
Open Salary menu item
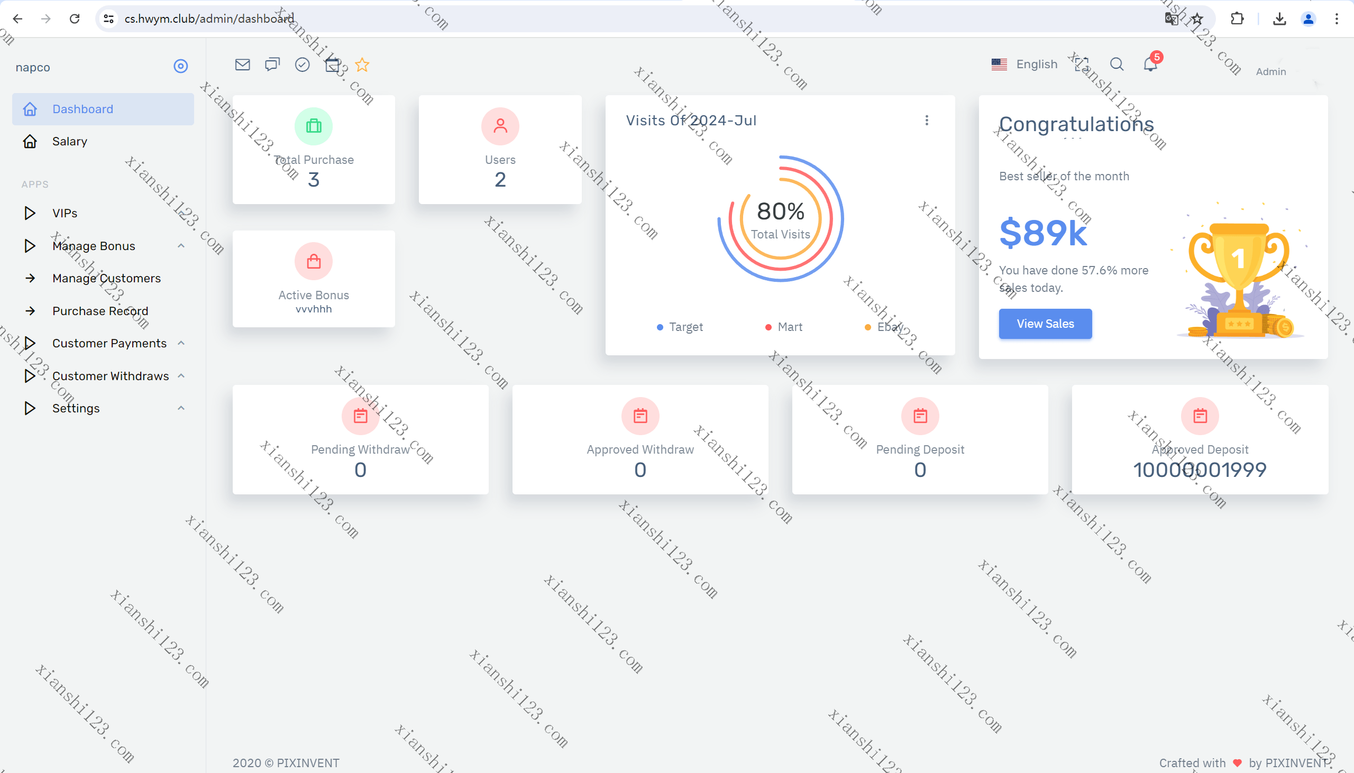103,141
